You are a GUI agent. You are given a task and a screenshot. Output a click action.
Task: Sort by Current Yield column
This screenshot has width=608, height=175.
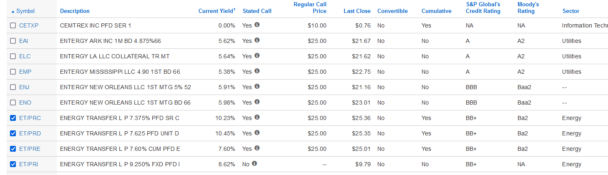click(x=217, y=11)
